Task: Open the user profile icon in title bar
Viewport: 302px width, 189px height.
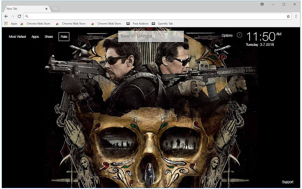Action: (x=262, y=4)
